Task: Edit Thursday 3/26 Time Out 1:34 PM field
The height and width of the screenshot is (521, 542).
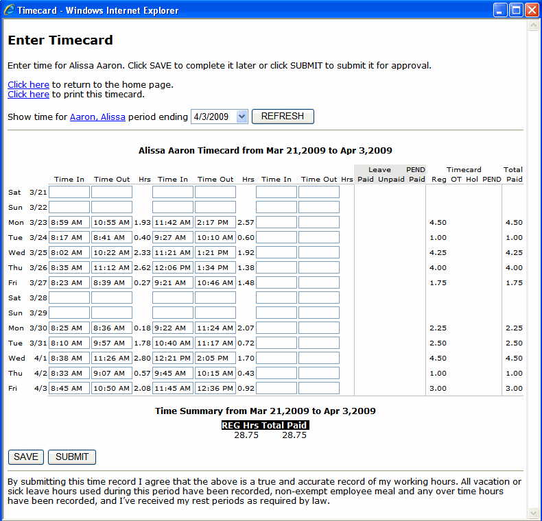Action: coord(215,267)
